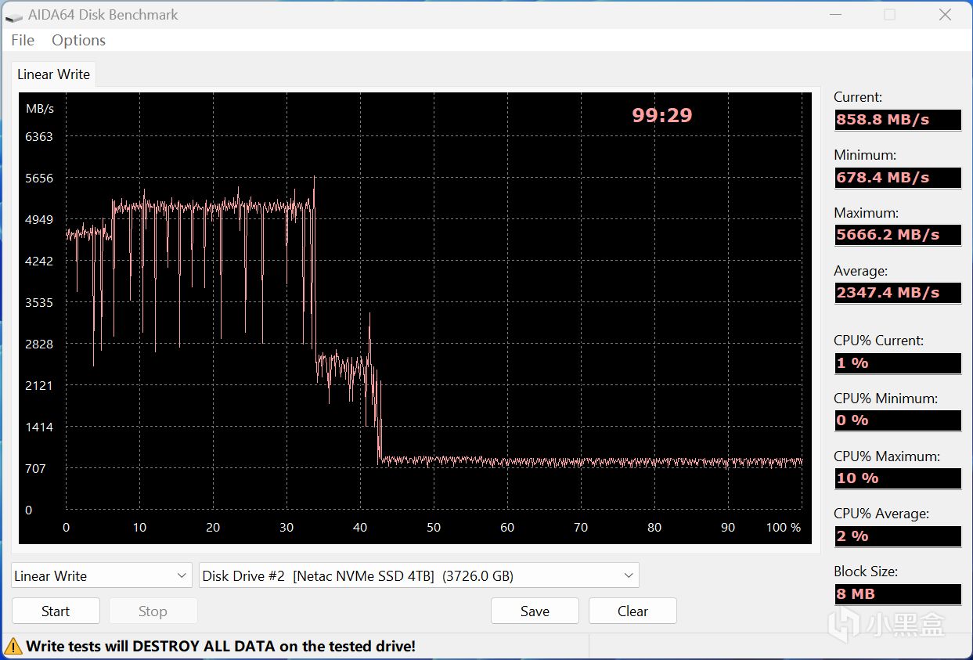Click the 99:29 elapsed timer on graph
Viewport: 973px width, 660px height.
click(x=662, y=115)
